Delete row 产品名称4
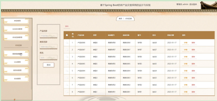Image resolution: width=217 pixels, height=101 pixels. (193, 71)
